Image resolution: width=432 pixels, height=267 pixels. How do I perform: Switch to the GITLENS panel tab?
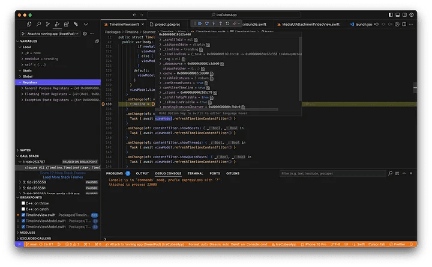click(x=233, y=173)
